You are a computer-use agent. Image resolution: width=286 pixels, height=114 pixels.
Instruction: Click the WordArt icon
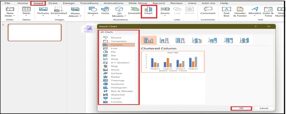click(254, 11)
